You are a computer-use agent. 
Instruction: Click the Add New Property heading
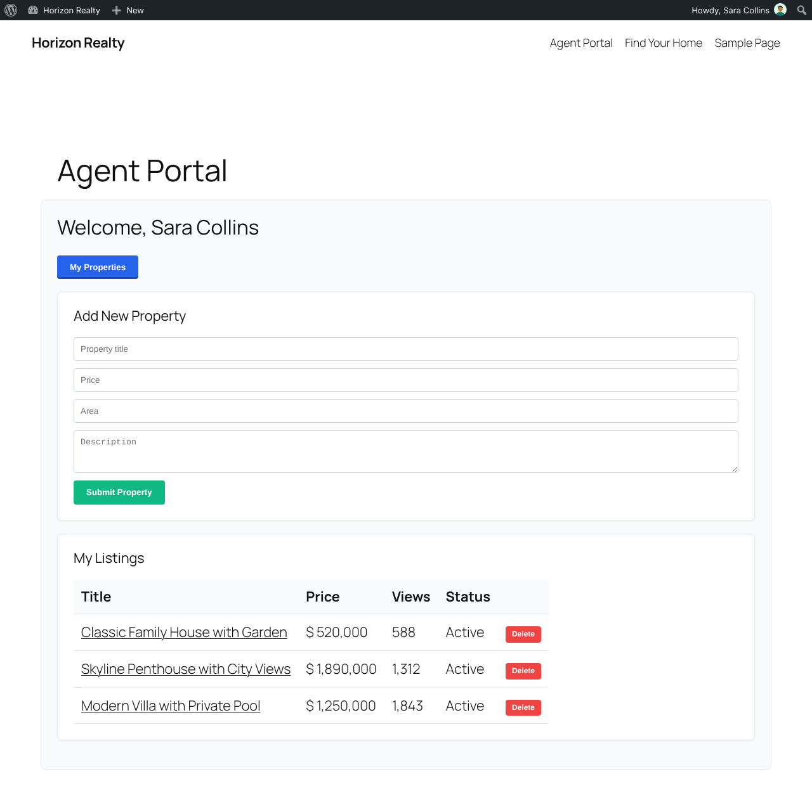130,316
